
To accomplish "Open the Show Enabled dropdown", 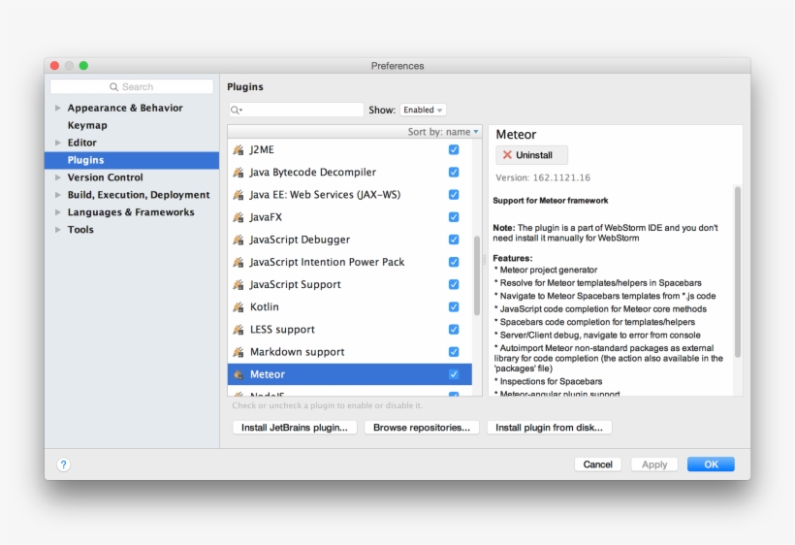I will pos(423,110).
